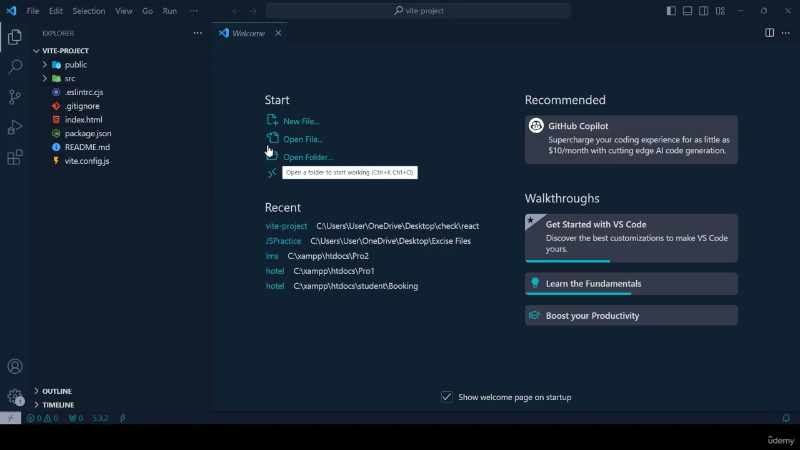Open the recent lms folder
This screenshot has height=450, width=800.
[x=272, y=256]
